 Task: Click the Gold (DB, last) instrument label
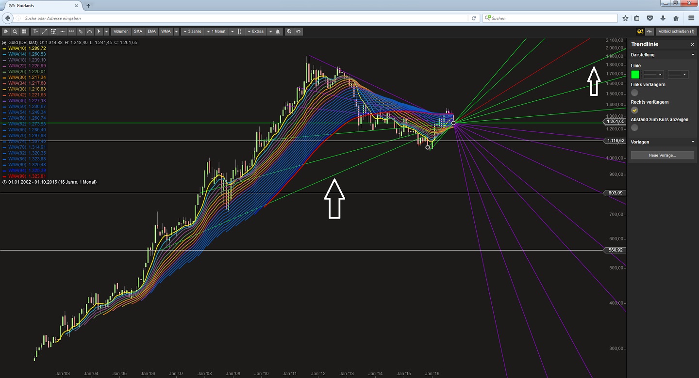pyautogui.click(x=23, y=43)
